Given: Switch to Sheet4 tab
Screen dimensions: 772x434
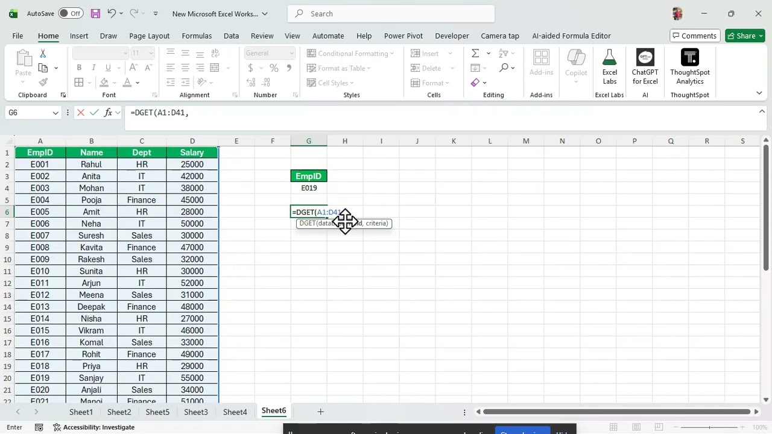Looking at the screenshot, I should [235, 412].
